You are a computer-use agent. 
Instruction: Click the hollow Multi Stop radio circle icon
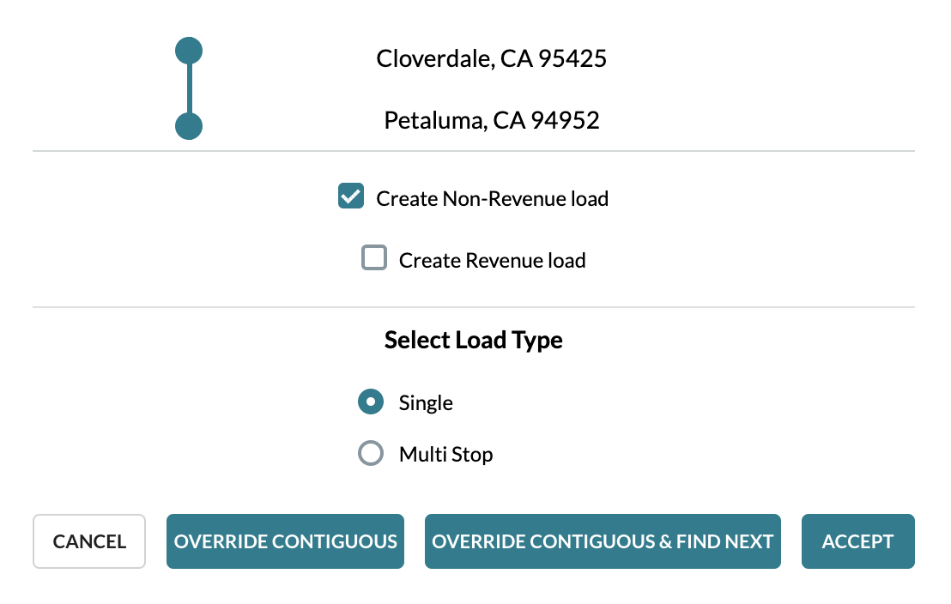coord(370,453)
